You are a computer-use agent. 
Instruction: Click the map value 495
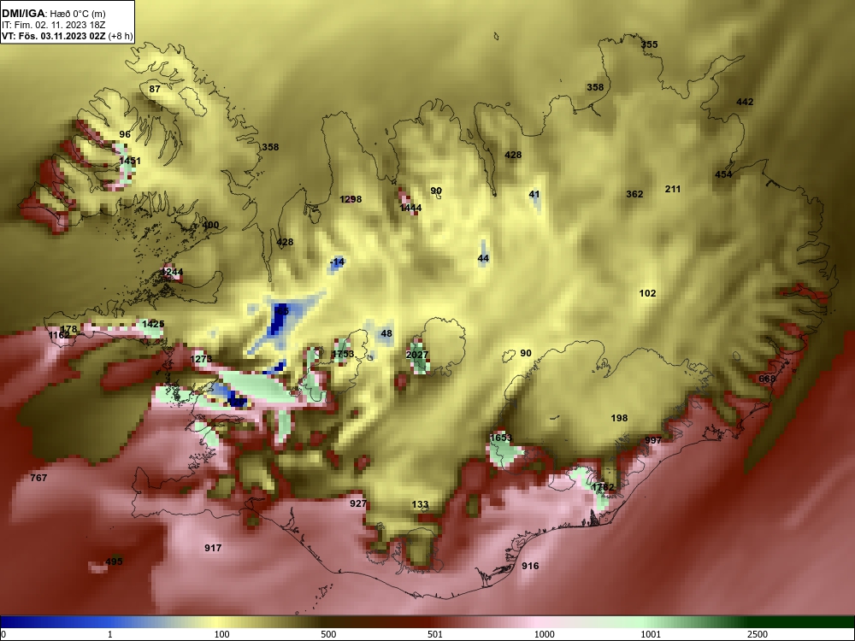(x=114, y=562)
